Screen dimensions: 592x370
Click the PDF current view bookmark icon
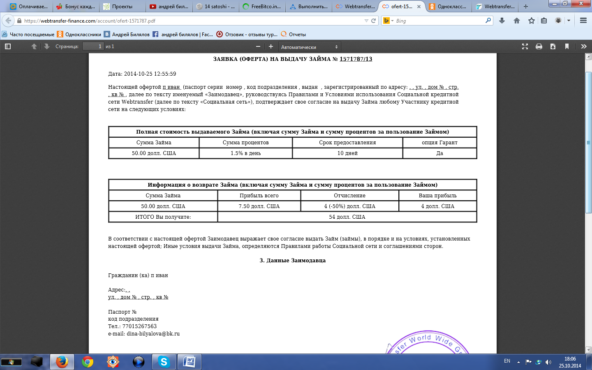click(x=567, y=46)
